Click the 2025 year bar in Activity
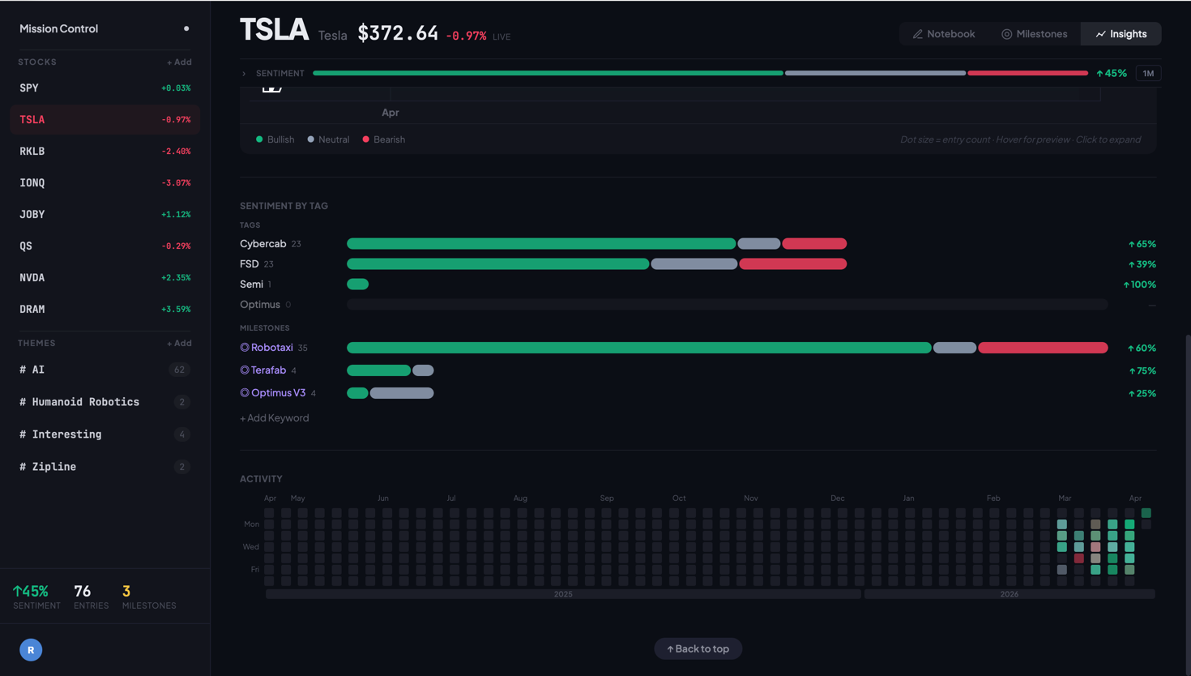1191x676 pixels. click(x=563, y=594)
